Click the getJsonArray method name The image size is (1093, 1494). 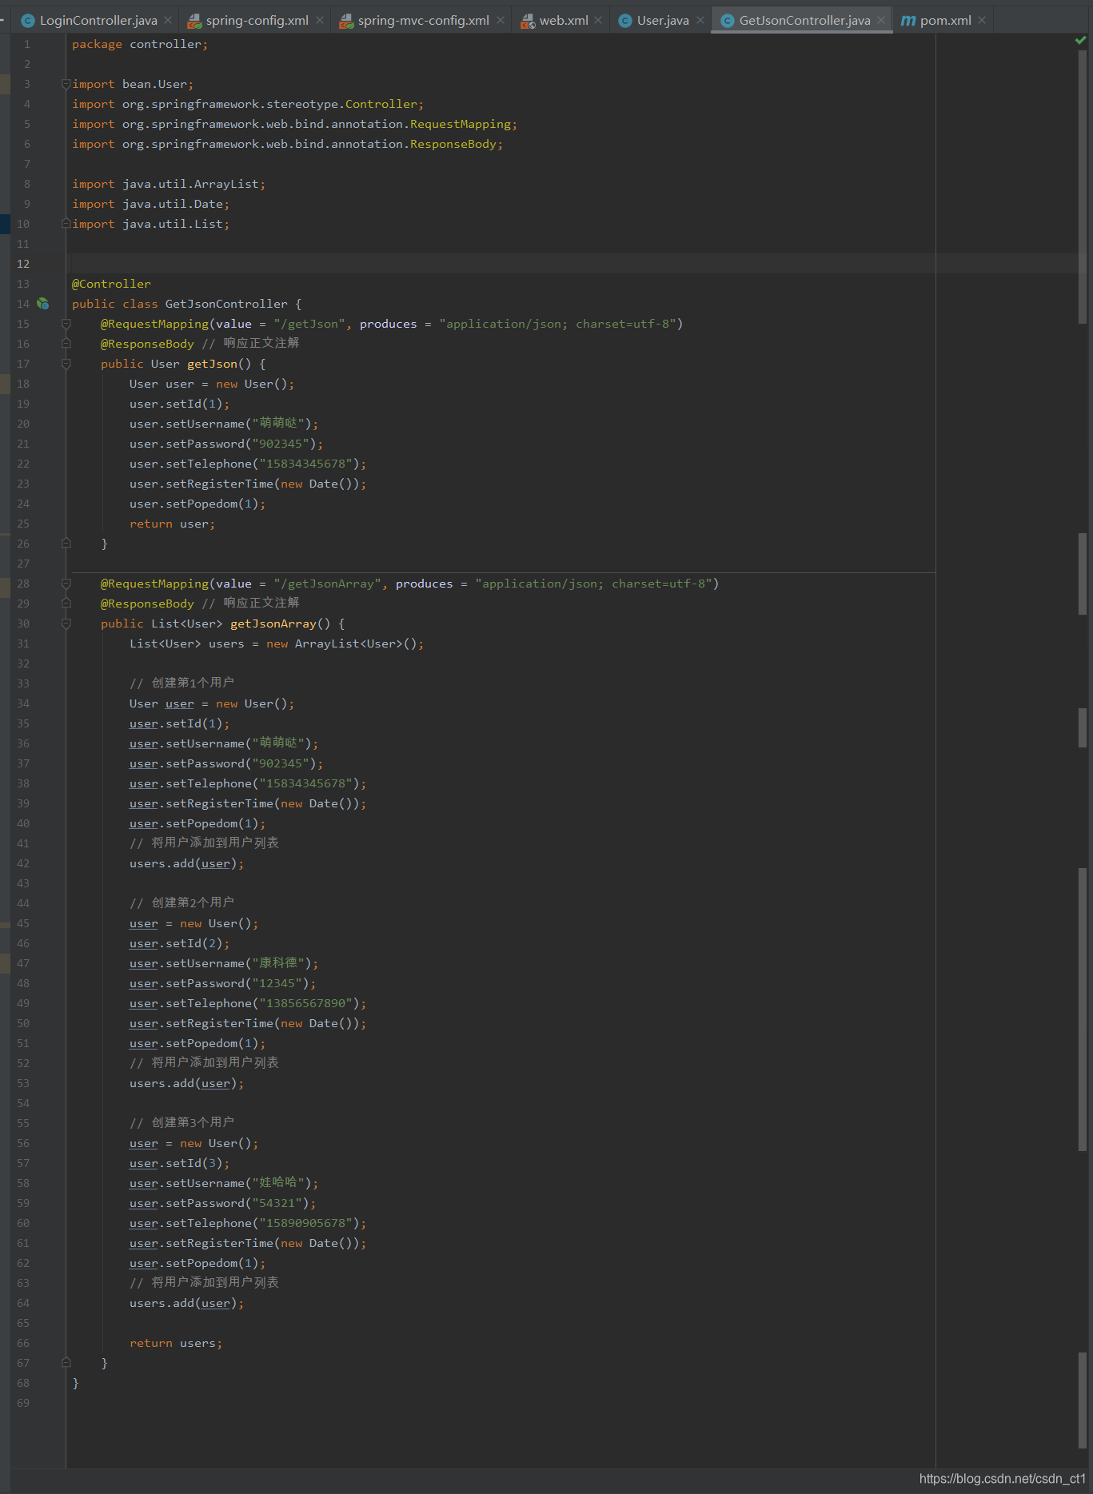pos(273,623)
